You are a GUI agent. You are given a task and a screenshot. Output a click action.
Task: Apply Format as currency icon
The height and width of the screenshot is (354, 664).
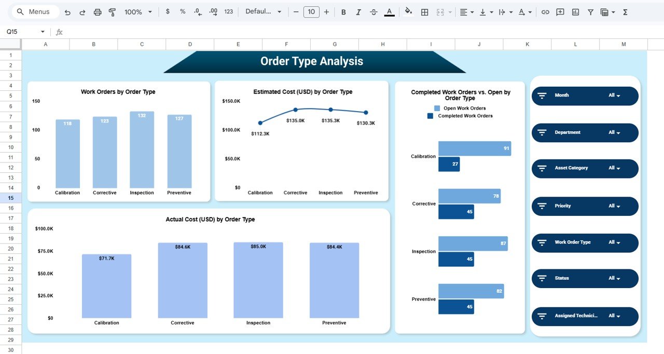pyautogui.click(x=167, y=11)
